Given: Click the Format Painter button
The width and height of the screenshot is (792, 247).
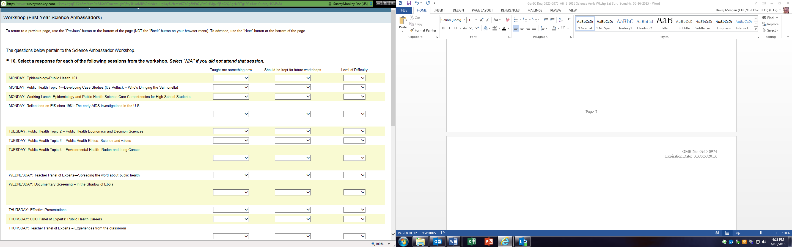Looking at the screenshot, I should coord(423,30).
